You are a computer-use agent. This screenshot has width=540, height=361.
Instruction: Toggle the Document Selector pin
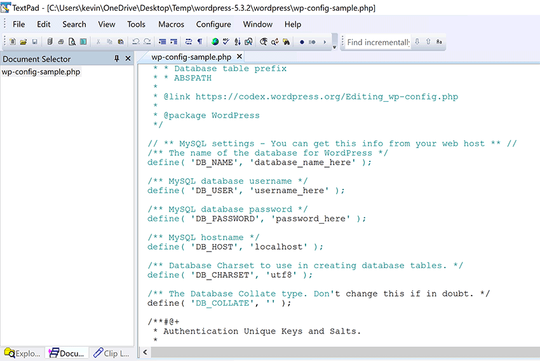(x=117, y=58)
